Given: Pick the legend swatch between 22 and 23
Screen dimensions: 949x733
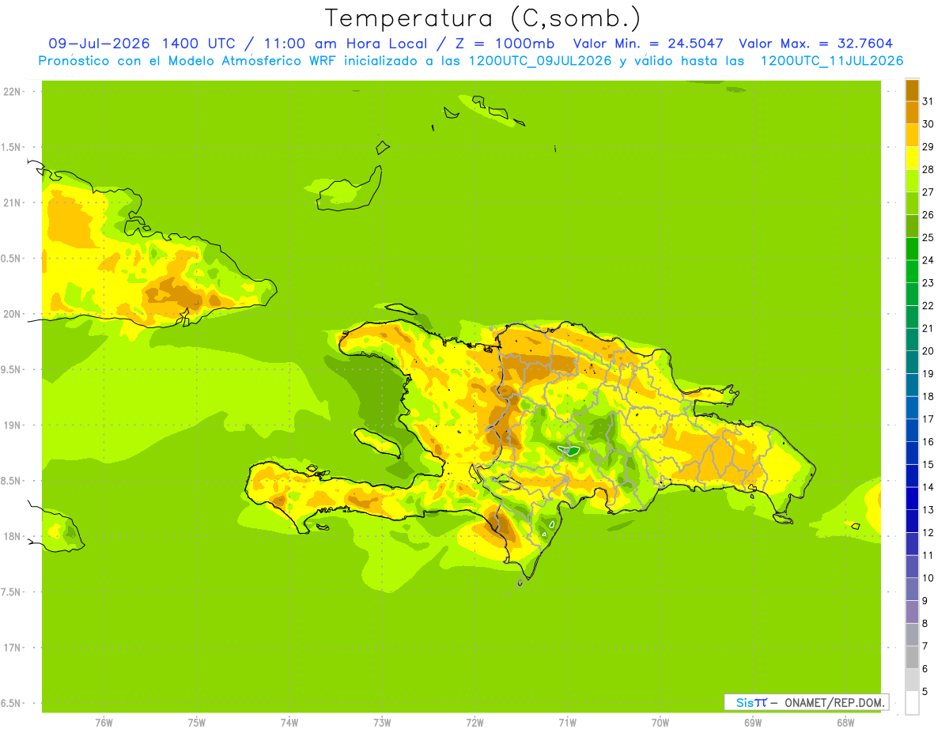Looking at the screenshot, I should click(912, 294).
